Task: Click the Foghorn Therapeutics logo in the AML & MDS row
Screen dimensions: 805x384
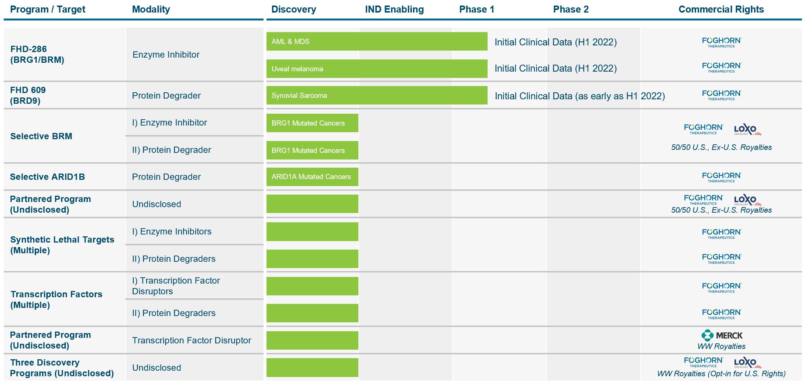Action: tap(722, 42)
